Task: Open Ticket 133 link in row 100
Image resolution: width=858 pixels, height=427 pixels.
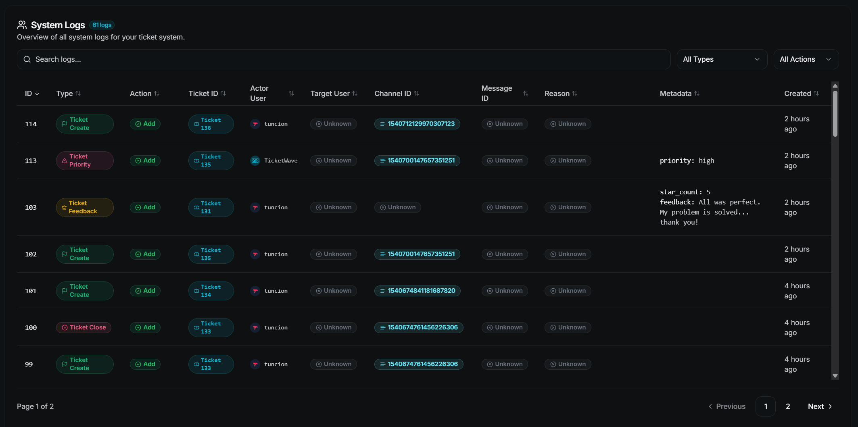Action: pyautogui.click(x=211, y=327)
